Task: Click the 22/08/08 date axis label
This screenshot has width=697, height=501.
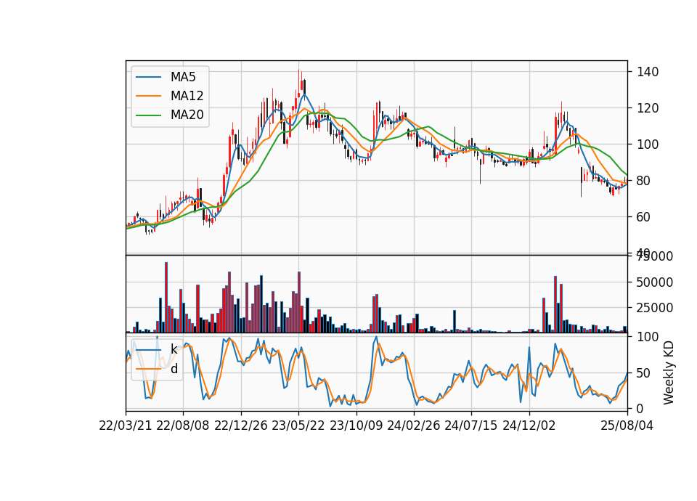Action: click(x=183, y=425)
